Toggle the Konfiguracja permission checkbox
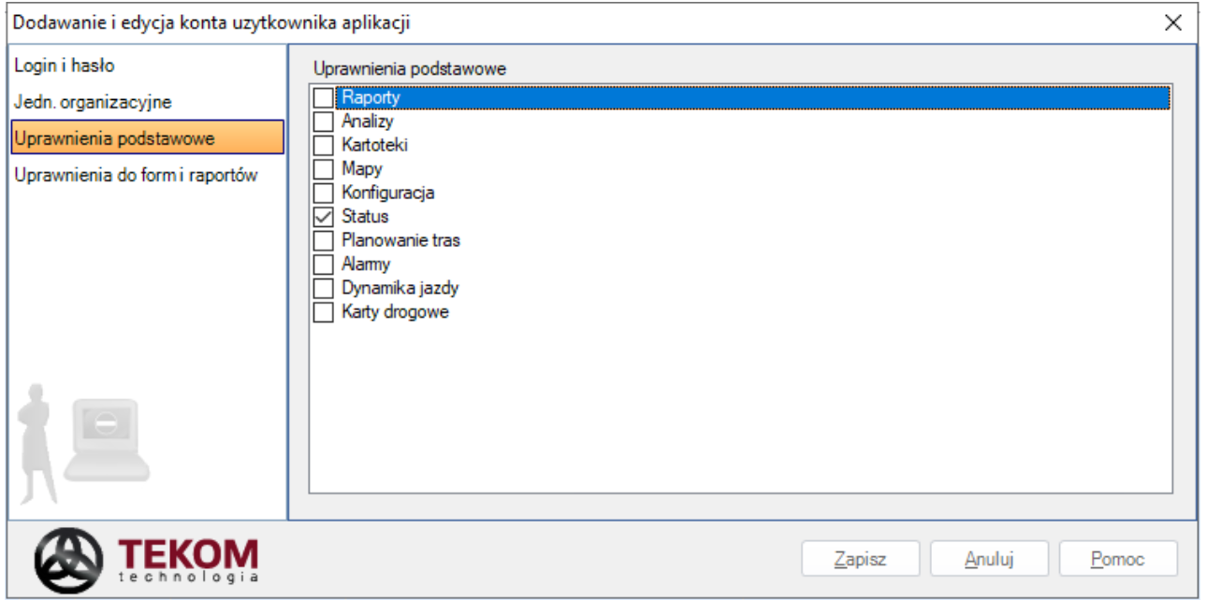1207x600 pixels. 323,193
